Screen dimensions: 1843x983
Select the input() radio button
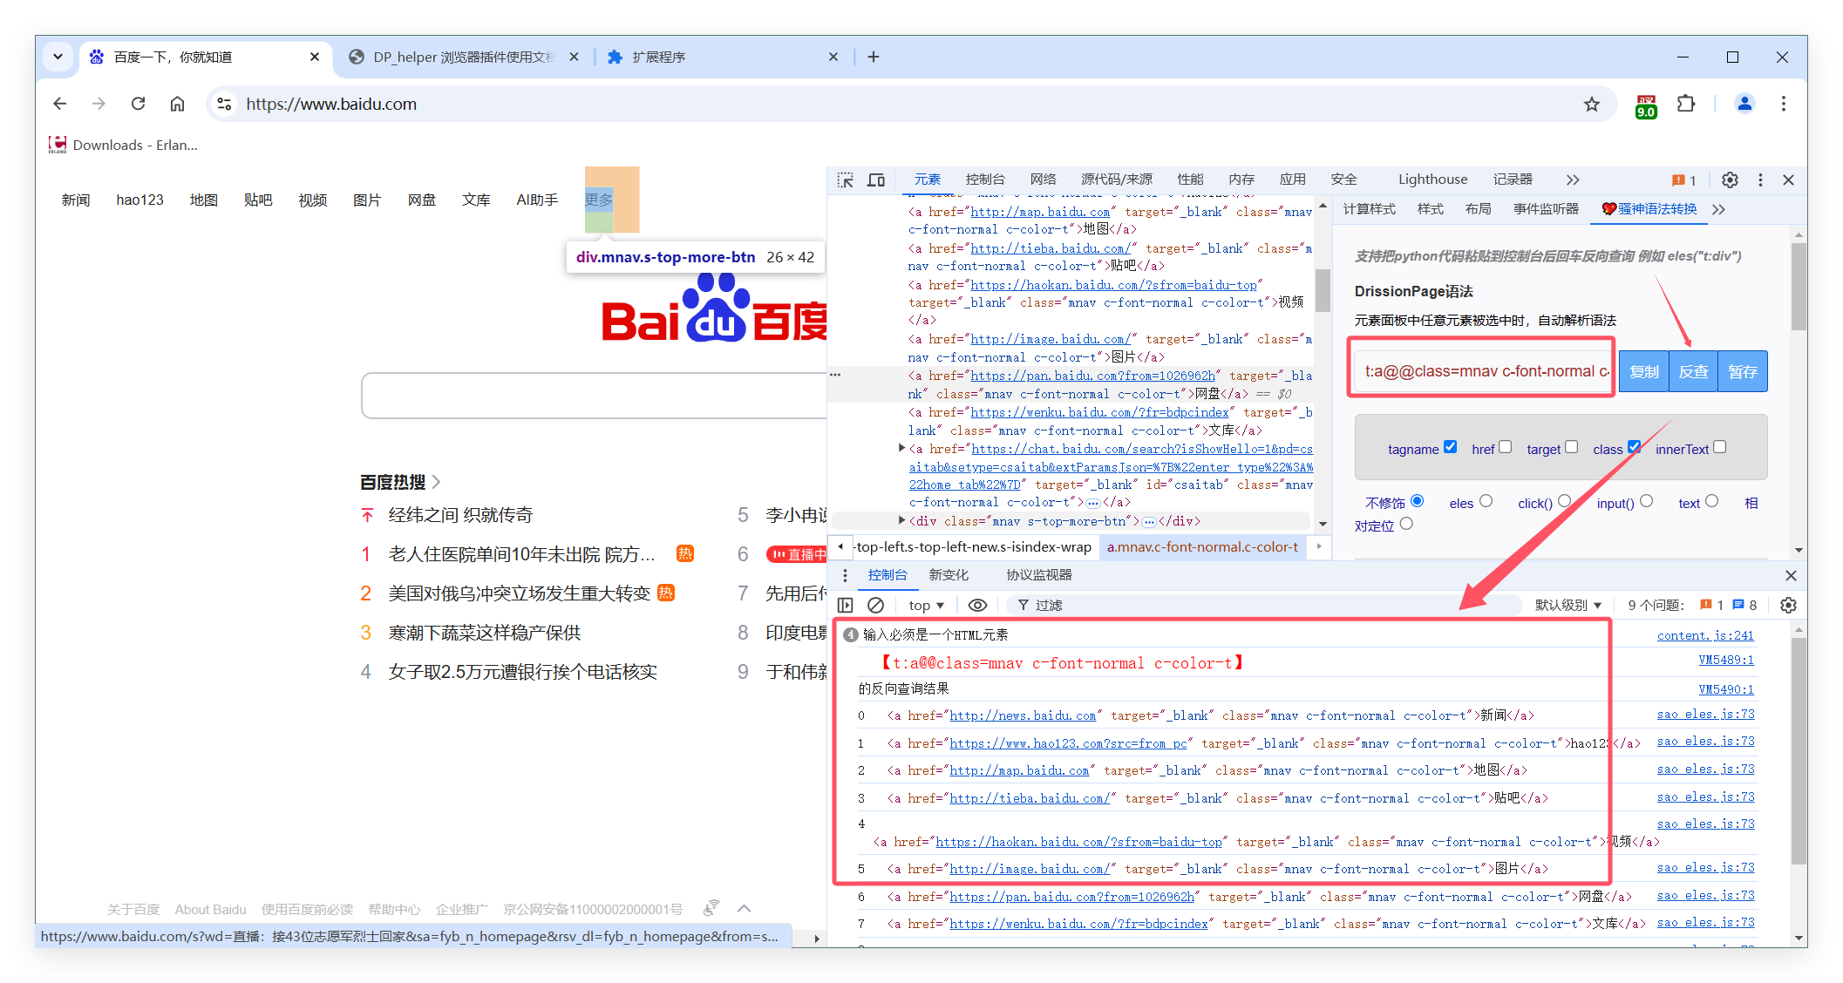tap(1646, 501)
